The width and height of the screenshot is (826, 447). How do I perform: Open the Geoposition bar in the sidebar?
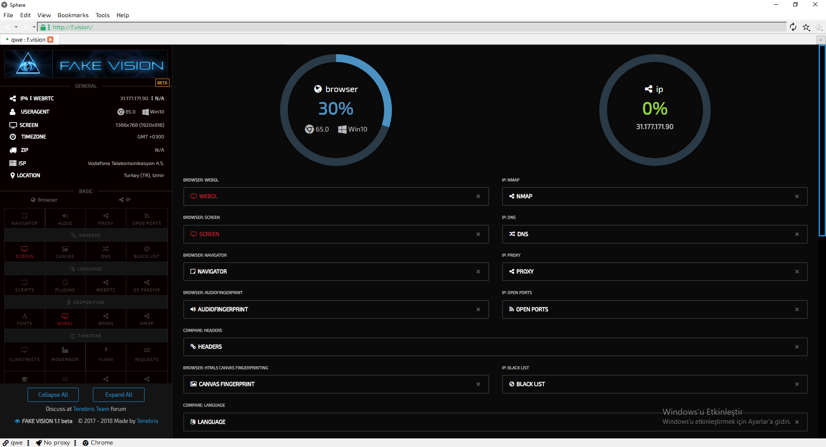86,302
